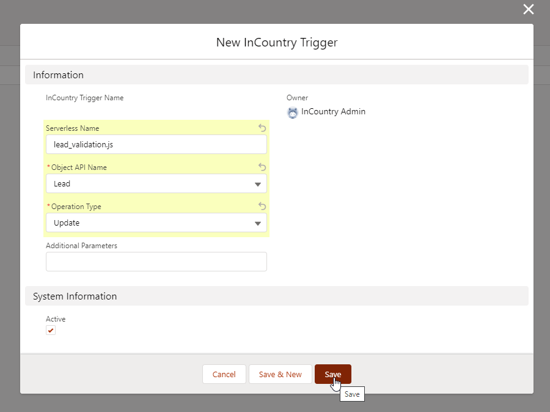Click the Cancel button
Screen dimensions: 550x412
[x=224, y=373]
